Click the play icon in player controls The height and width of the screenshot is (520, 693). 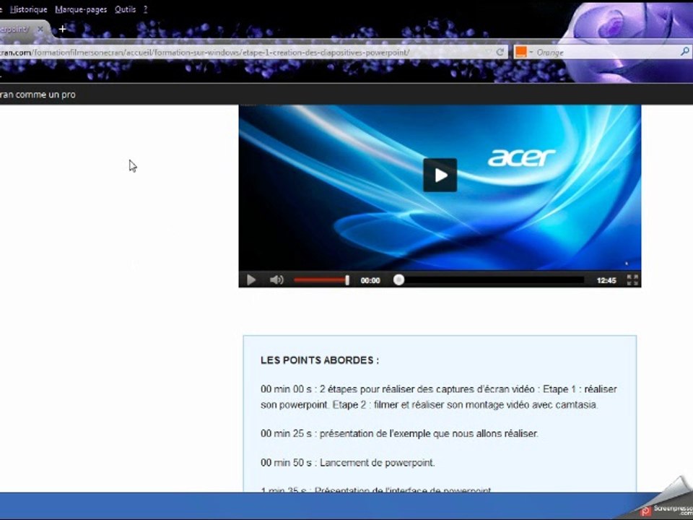[x=251, y=280]
